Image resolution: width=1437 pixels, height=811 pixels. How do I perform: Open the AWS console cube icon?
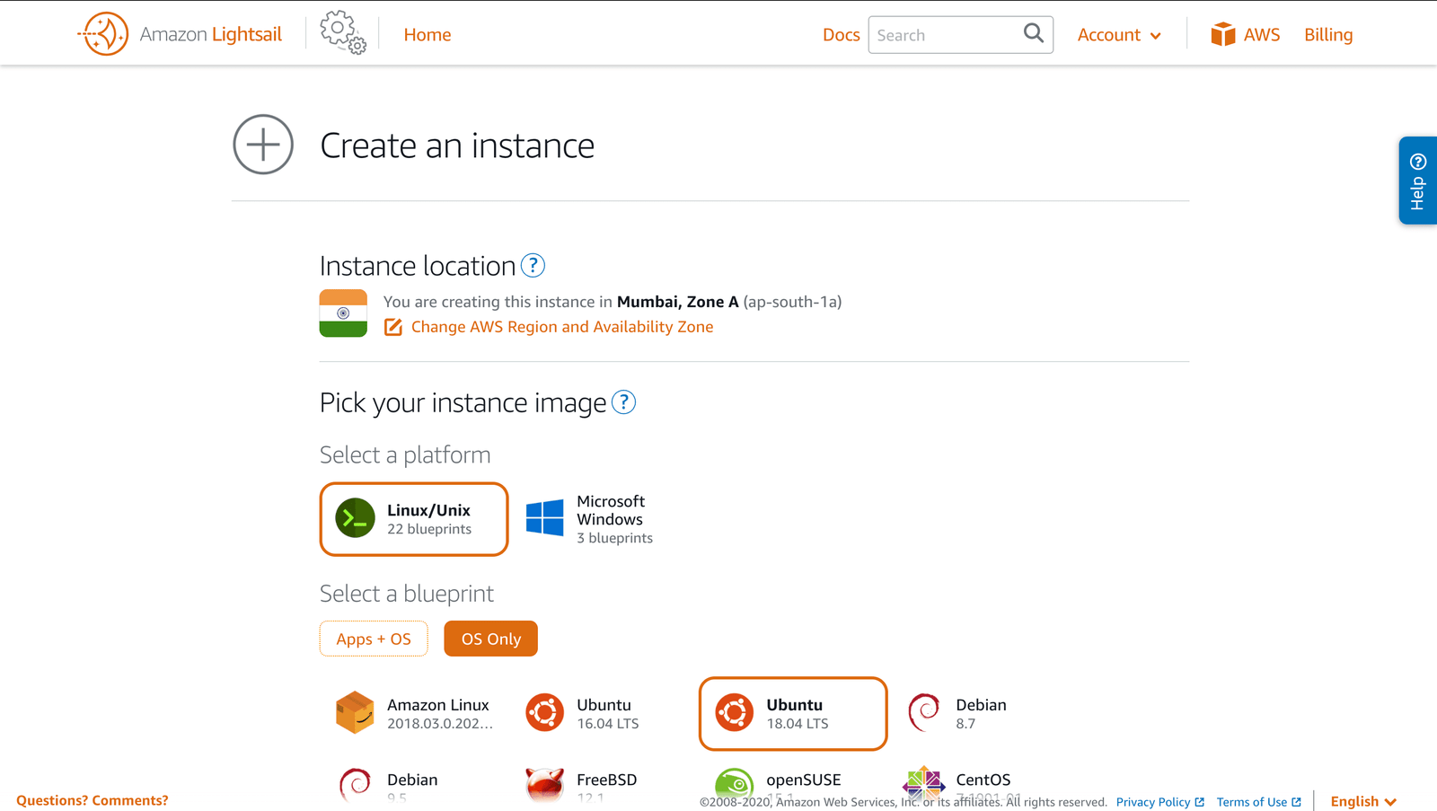point(1222,35)
